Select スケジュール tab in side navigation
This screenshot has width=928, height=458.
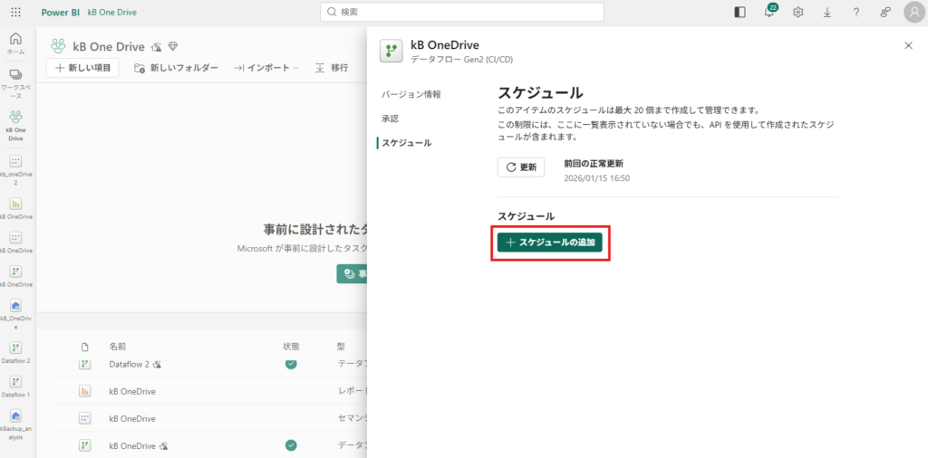pos(406,143)
